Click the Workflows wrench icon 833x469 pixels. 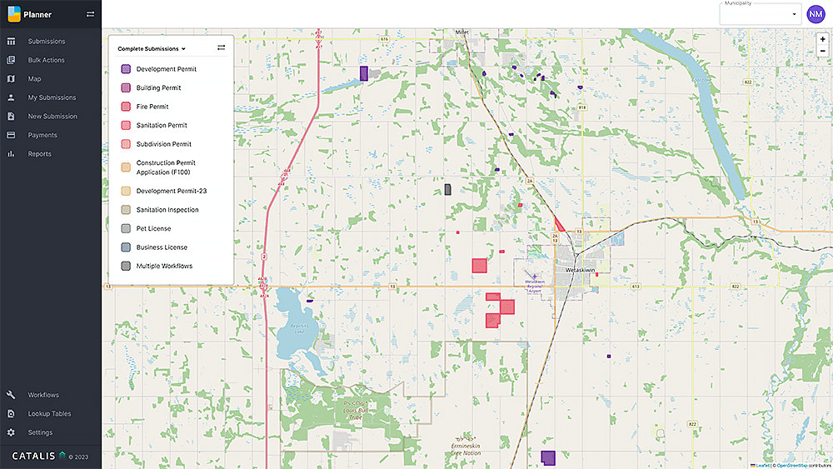(x=11, y=395)
